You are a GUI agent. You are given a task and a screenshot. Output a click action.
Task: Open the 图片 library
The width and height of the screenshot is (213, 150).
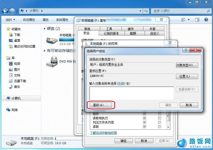coord(15,70)
